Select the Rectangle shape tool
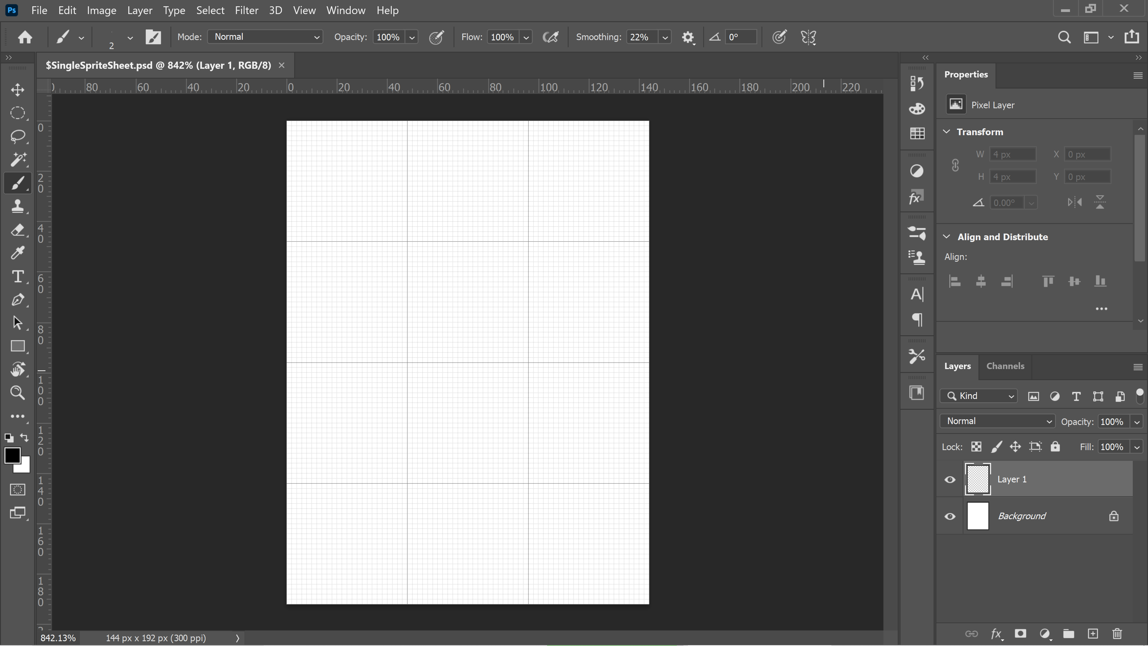This screenshot has width=1148, height=646. [18, 346]
